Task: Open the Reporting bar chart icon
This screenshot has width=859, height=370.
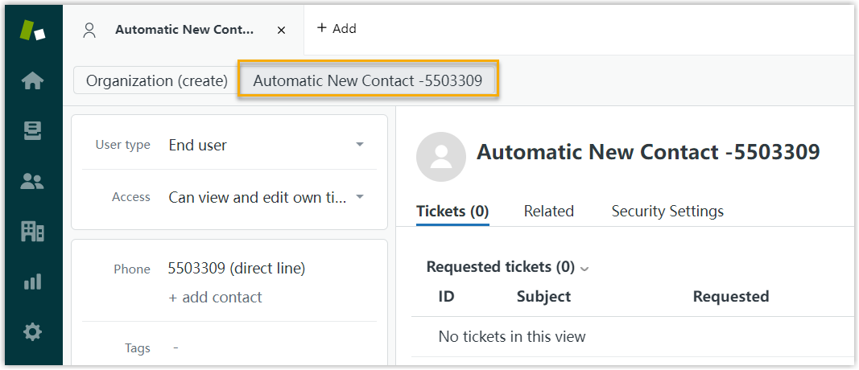Action: [32, 282]
